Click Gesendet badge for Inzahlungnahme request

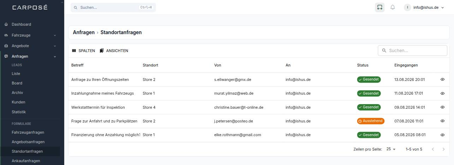(369, 93)
